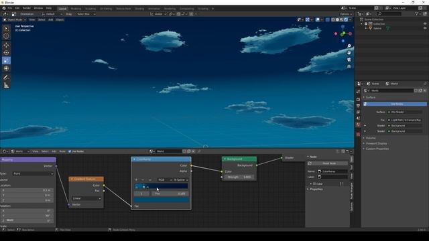This screenshot has height=241, width=429.
Task: Open the Global transform orientation dropdown
Action: (x=158, y=14)
